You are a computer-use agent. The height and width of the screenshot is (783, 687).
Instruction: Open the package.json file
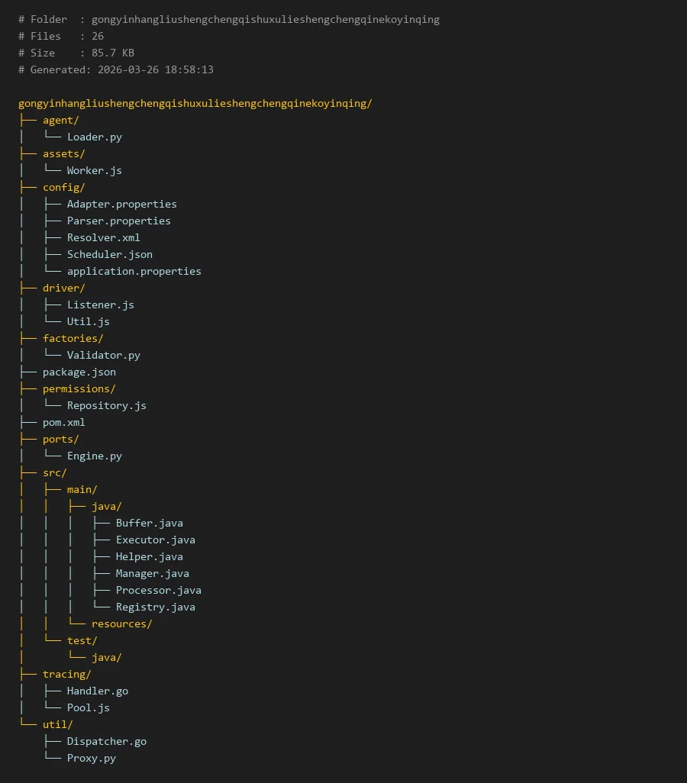[x=79, y=372]
